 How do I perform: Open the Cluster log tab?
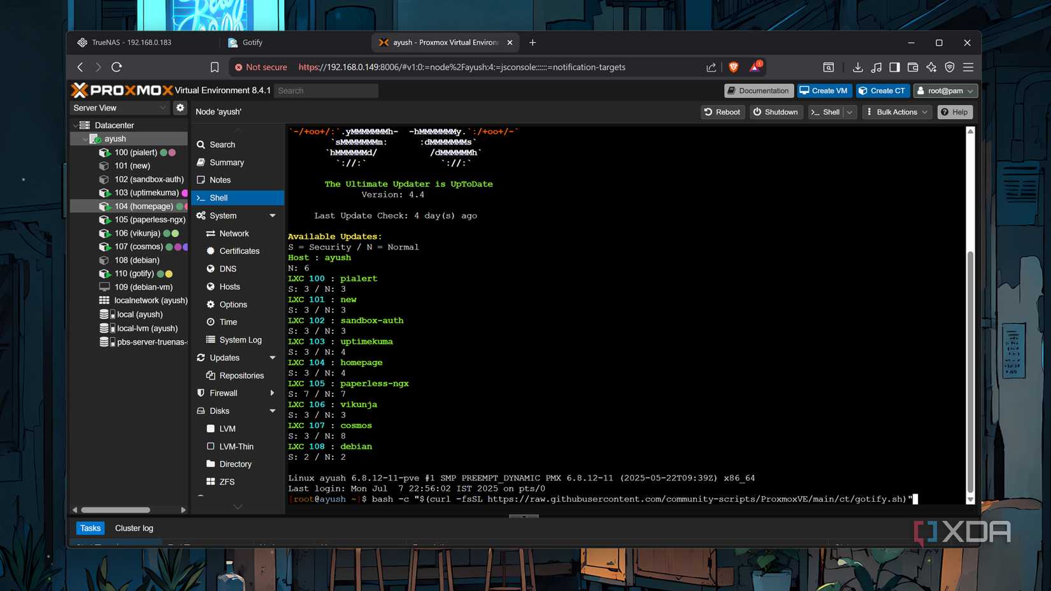pyautogui.click(x=134, y=528)
